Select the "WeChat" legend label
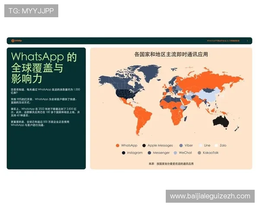This screenshot has height=207, width=259. pyautogui.click(x=185, y=153)
